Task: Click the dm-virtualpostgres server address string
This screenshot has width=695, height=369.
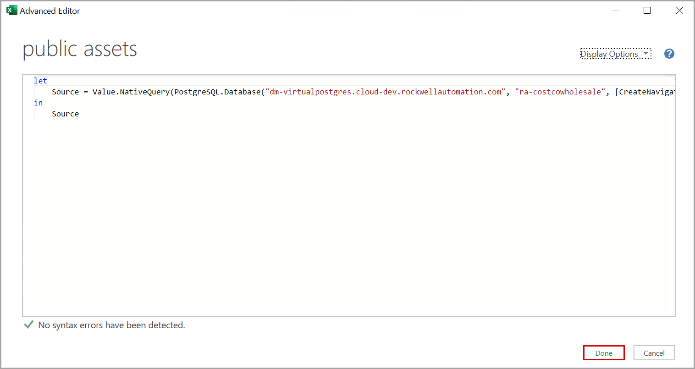Action: click(x=385, y=92)
